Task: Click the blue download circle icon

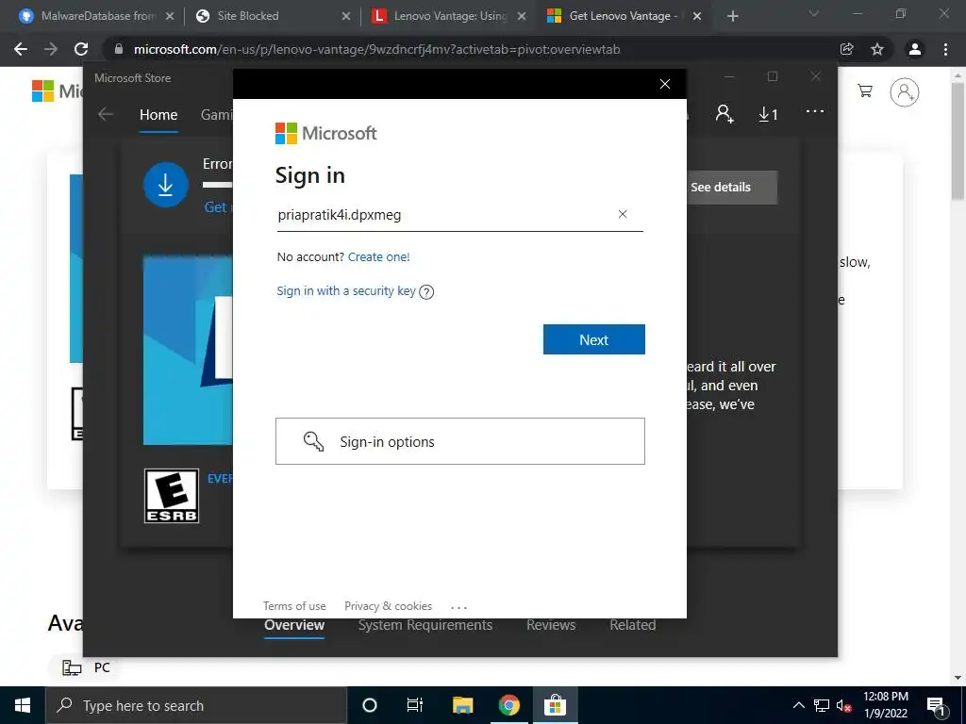Action: pyautogui.click(x=166, y=185)
